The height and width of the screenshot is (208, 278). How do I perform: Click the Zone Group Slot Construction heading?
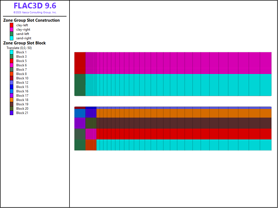point(31,20)
